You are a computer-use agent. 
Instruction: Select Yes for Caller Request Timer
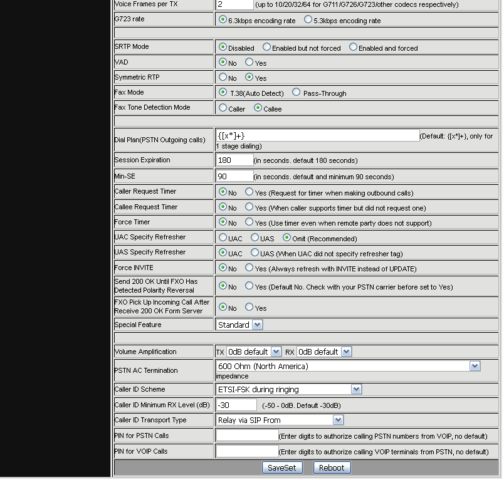point(249,192)
